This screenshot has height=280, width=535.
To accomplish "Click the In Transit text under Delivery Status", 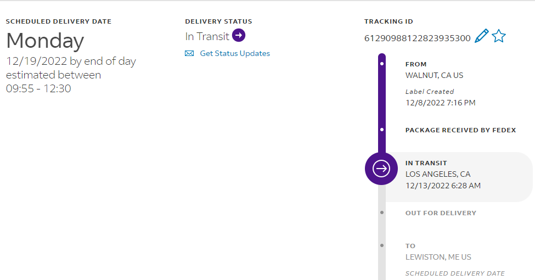I will coord(207,37).
